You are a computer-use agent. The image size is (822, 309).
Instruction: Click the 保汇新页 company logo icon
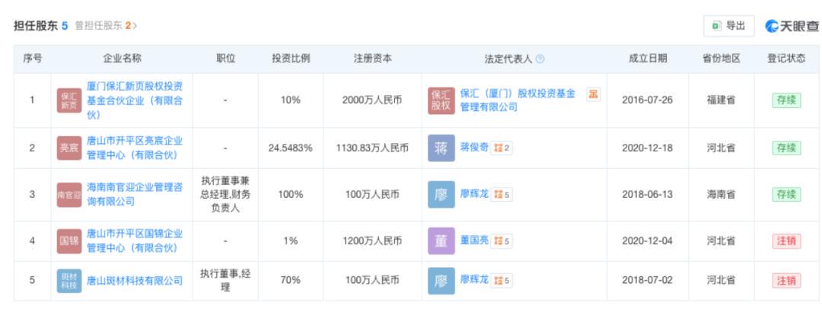(68, 100)
